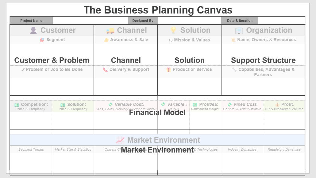
Task: Click the Market Environment chart icon
Action: click(x=120, y=140)
